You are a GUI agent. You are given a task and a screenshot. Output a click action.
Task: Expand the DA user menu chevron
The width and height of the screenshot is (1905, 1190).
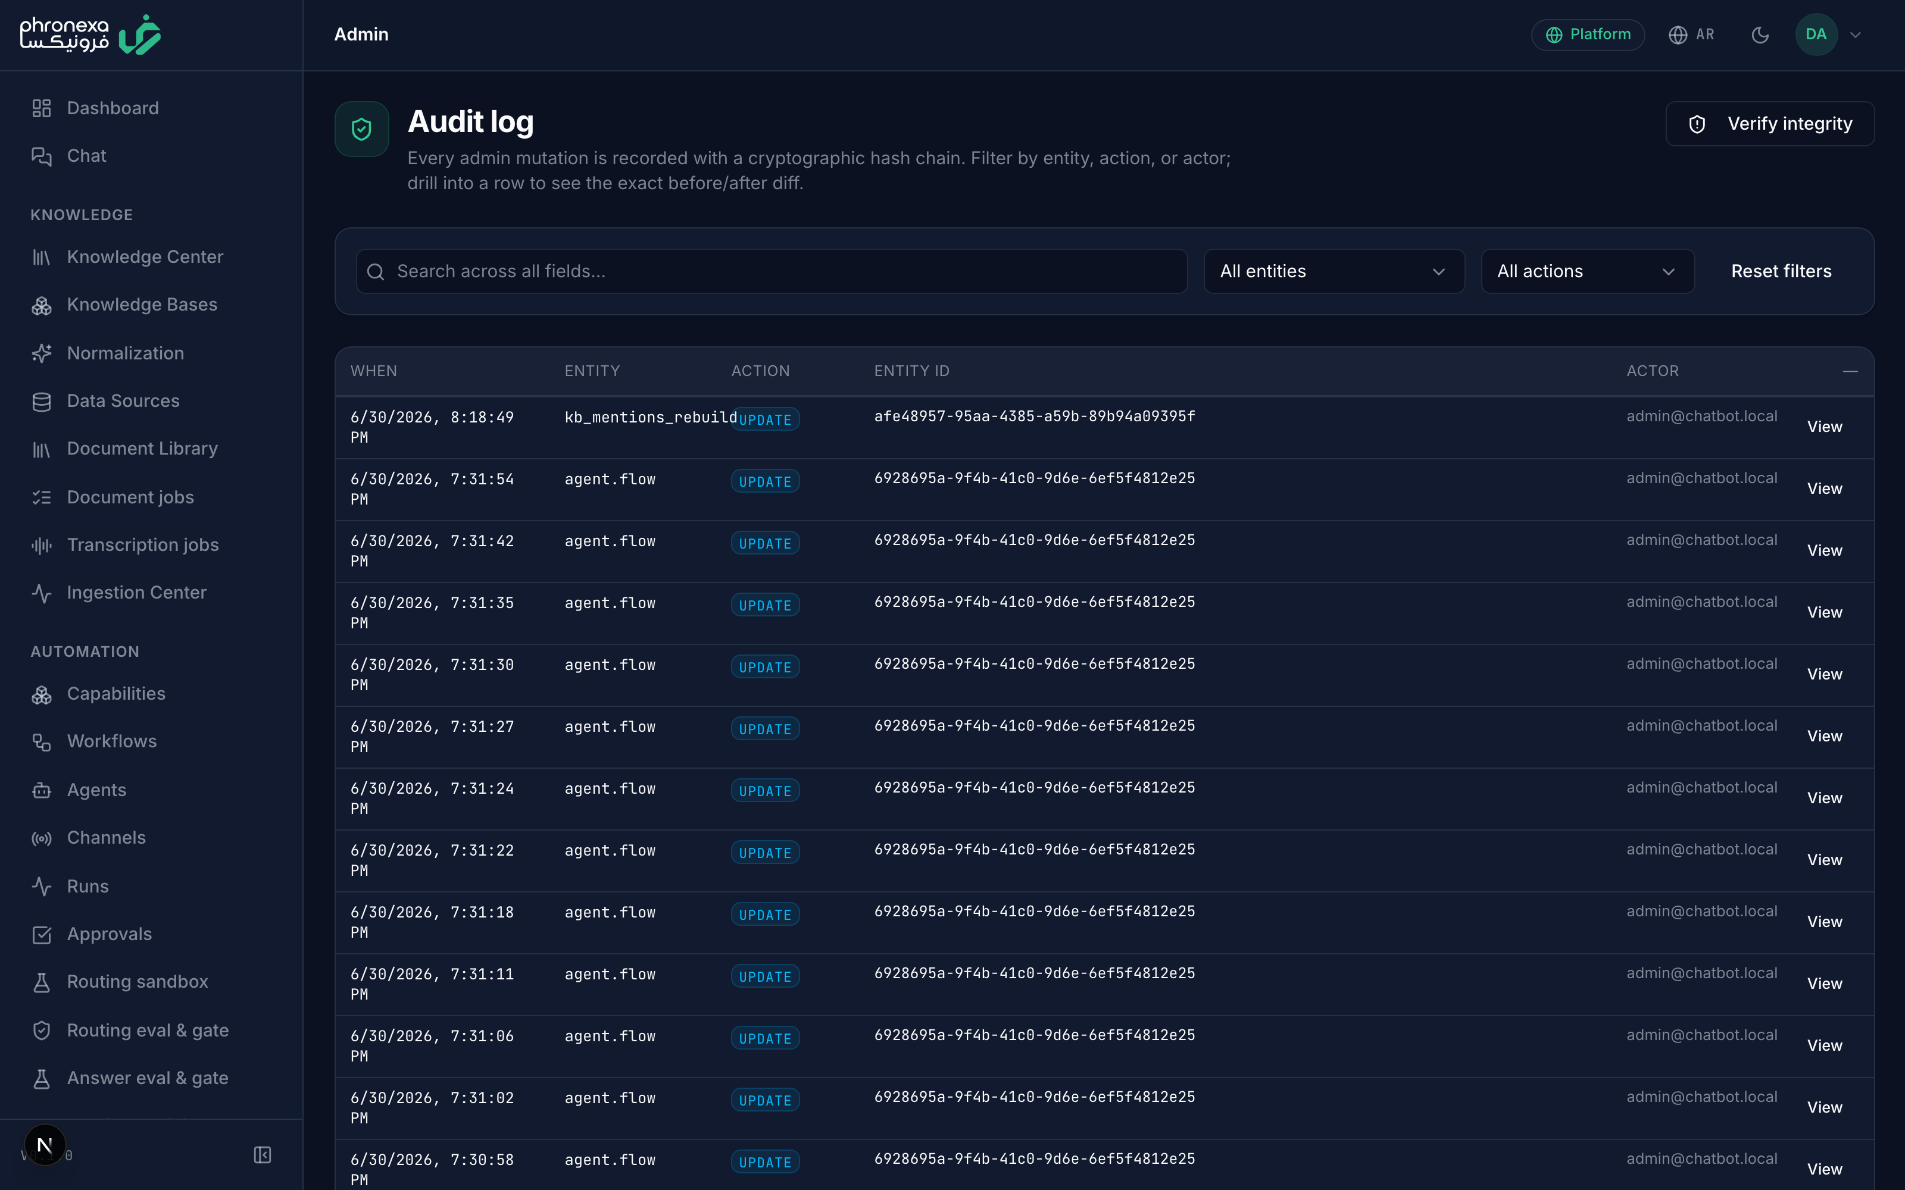[1856, 35]
